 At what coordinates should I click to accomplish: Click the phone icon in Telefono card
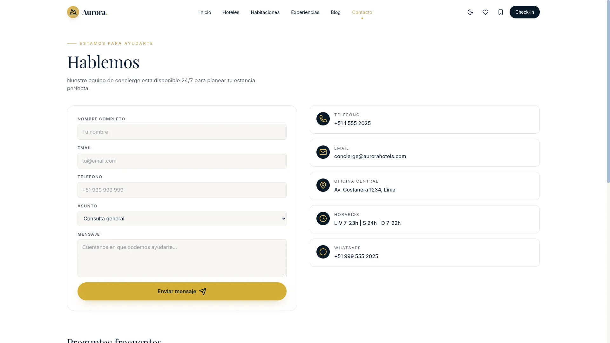[x=323, y=119]
